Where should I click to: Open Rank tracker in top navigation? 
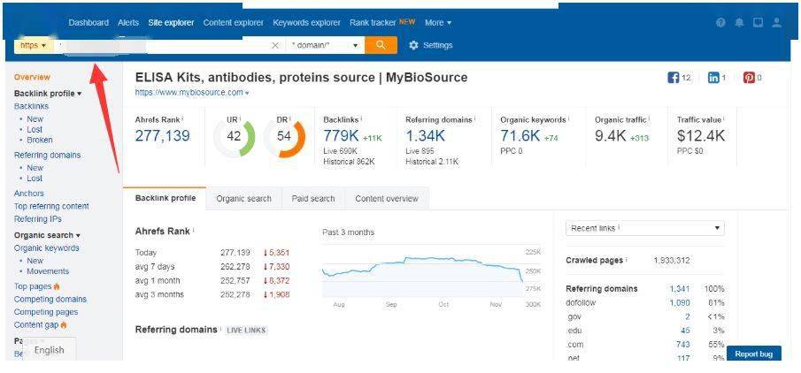click(x=373, y=22)
